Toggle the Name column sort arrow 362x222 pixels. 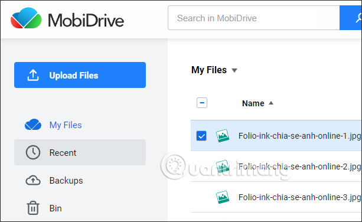(x=271, y=103)
